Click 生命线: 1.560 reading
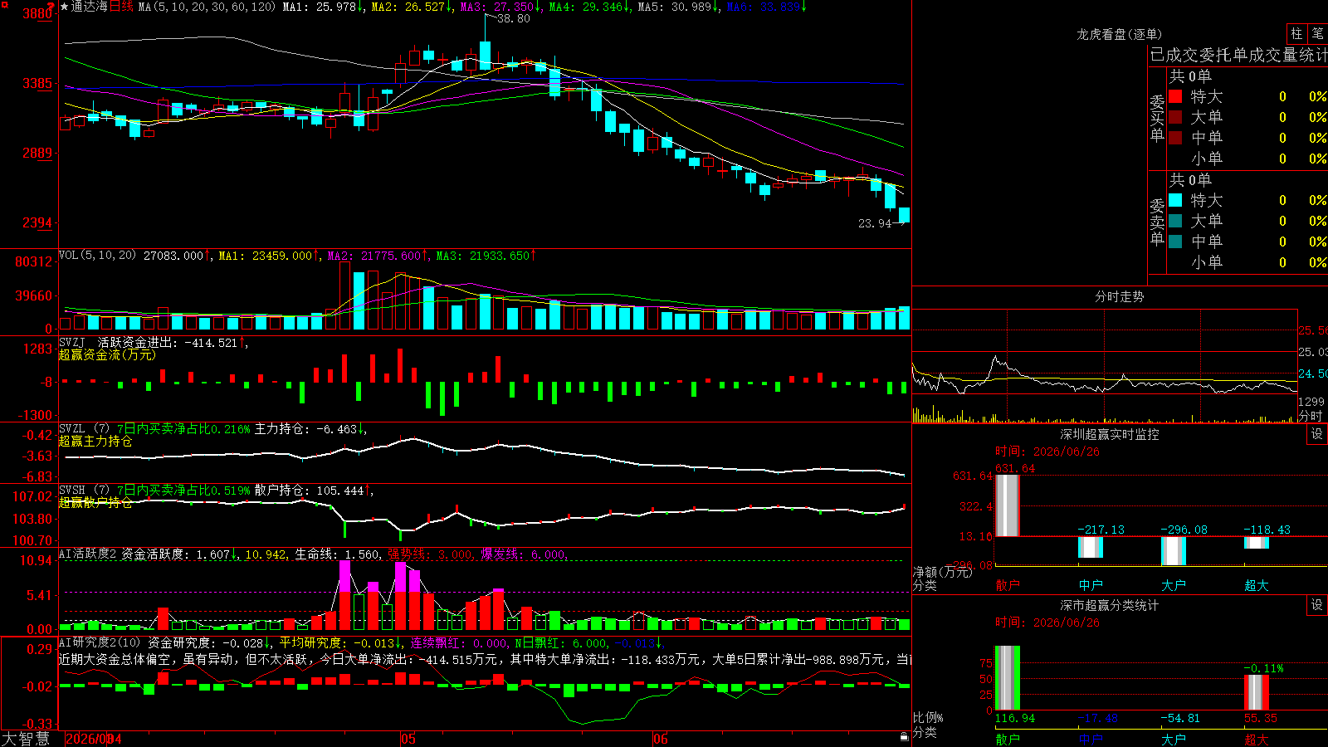This screenshot has height=747, width=1328. (339, 554)
